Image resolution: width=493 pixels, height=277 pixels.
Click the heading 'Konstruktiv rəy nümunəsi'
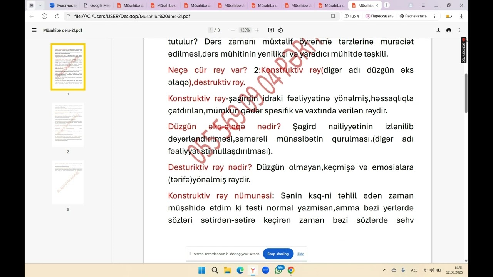(220, 196)
